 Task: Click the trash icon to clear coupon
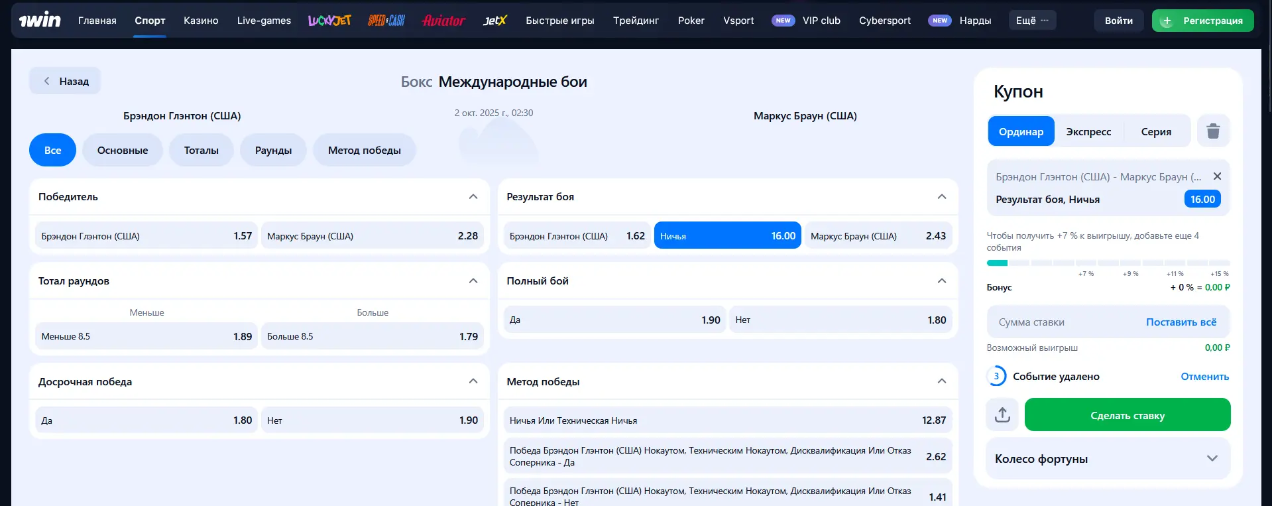coord(1213,131)
